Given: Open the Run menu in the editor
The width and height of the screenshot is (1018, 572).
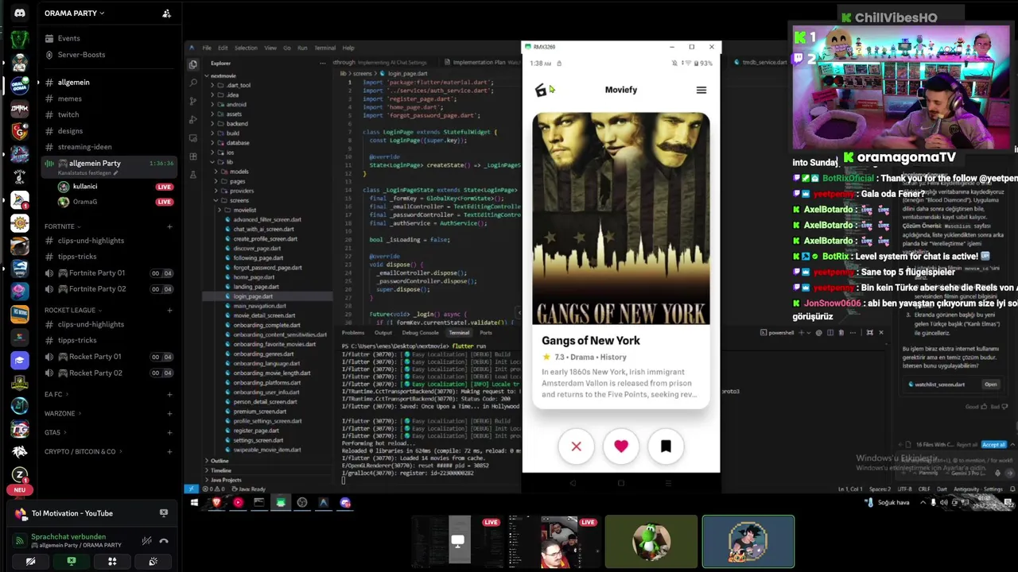Looking at the screenshot, I should (x=302, y=48).
